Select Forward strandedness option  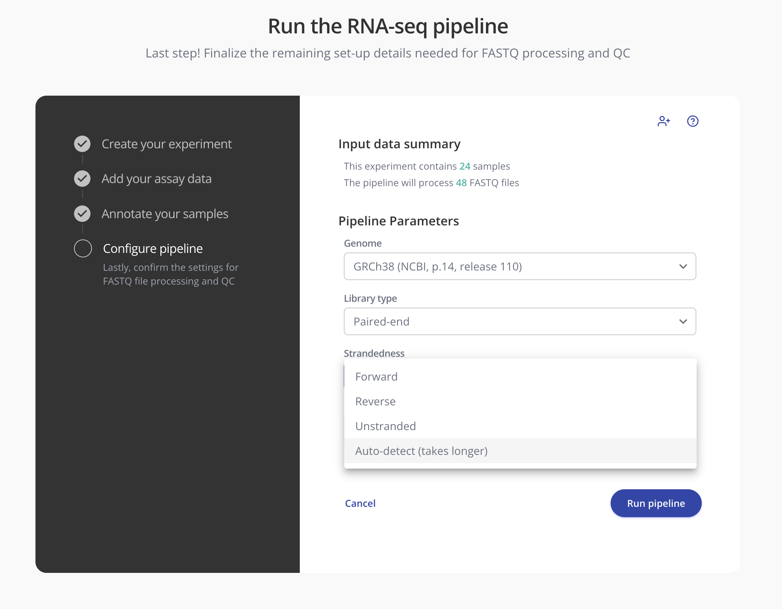pyautogui.click(x=376, y=377)
